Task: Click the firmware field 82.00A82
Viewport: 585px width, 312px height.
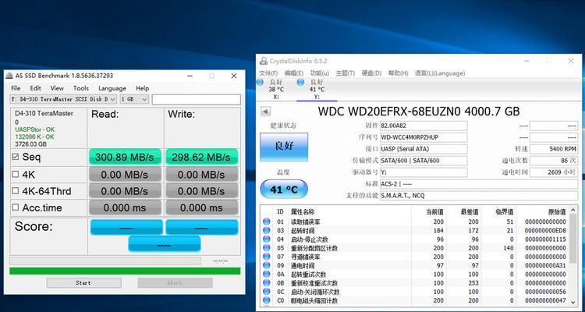Action: point(424,126)
